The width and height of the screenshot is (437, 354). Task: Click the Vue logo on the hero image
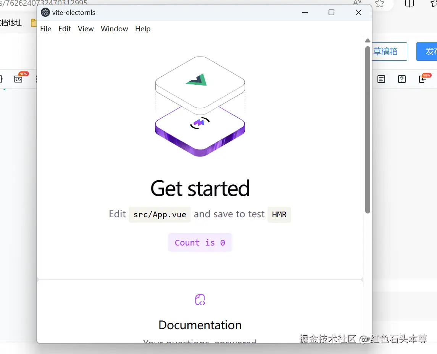[197, 79]
